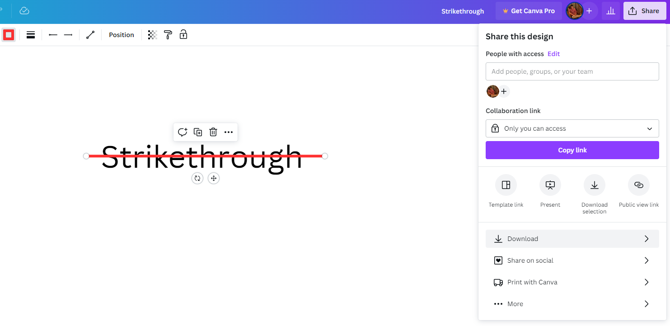
Task: Click the Share this design heading
Action: [x=520, y=37]
